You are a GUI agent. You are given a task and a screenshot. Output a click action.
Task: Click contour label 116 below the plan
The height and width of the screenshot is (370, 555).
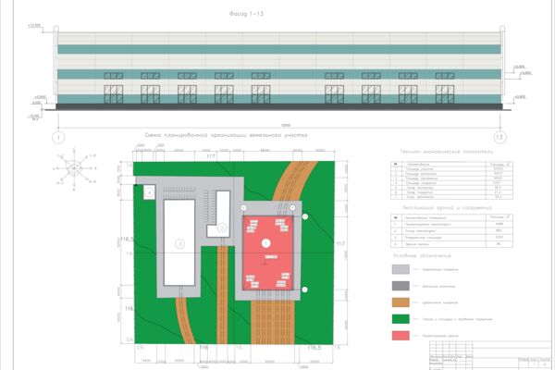pos(203,348)
